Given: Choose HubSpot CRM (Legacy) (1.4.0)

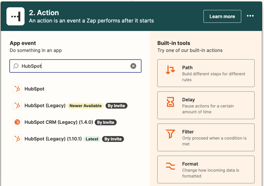Looking at the screenshot, I should click(x=58, y=122).
